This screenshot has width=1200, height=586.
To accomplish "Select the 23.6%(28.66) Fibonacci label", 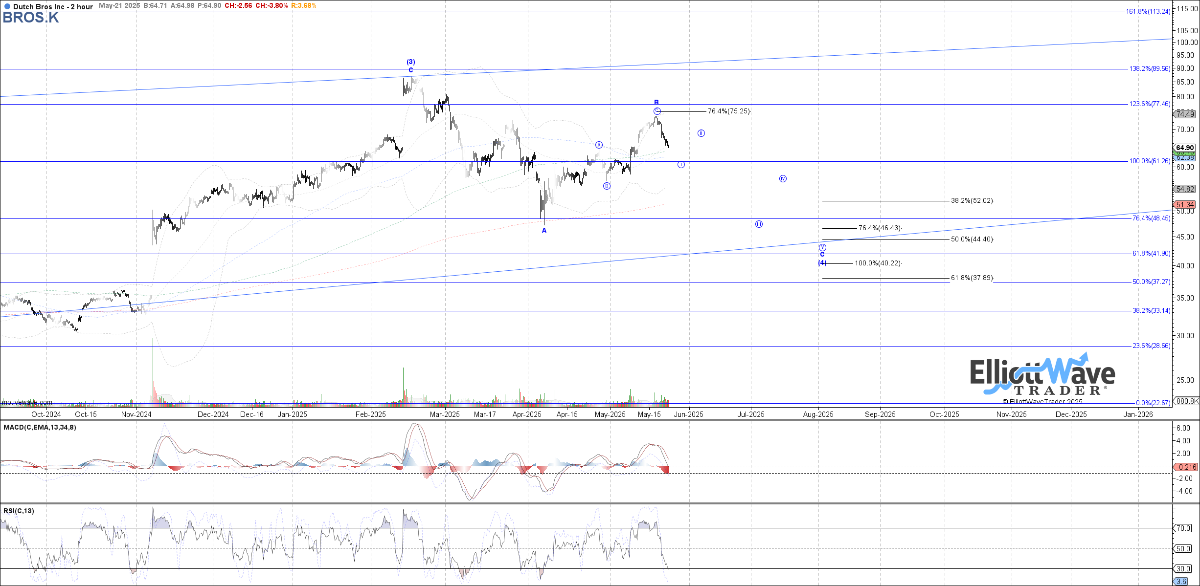I will coord(1152,346).
